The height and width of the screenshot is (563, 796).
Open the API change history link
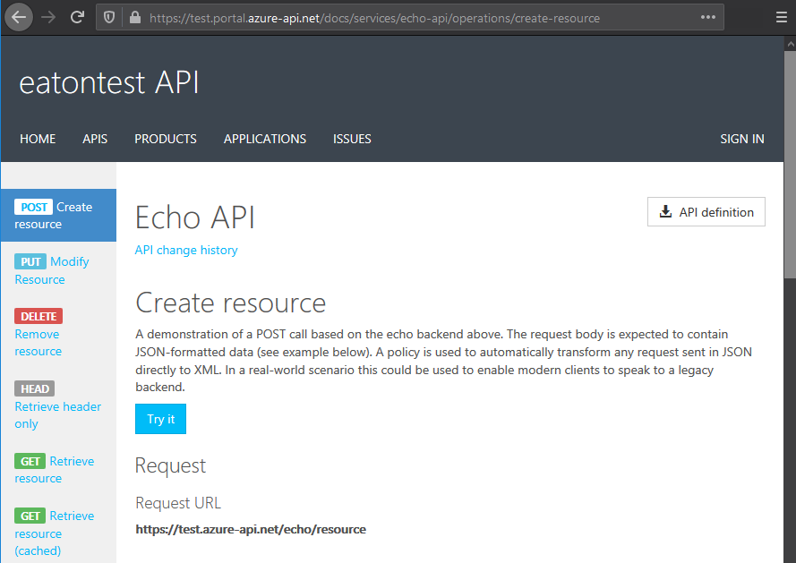pos(186,250)
